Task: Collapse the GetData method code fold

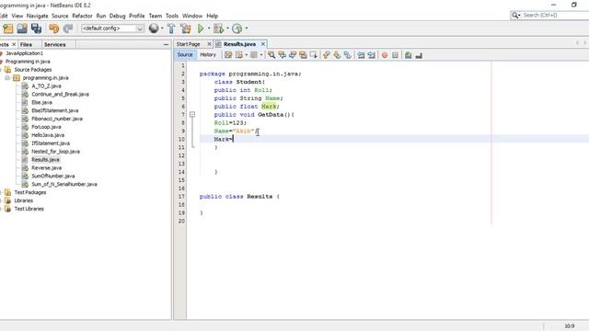Action: pos(192,114)
